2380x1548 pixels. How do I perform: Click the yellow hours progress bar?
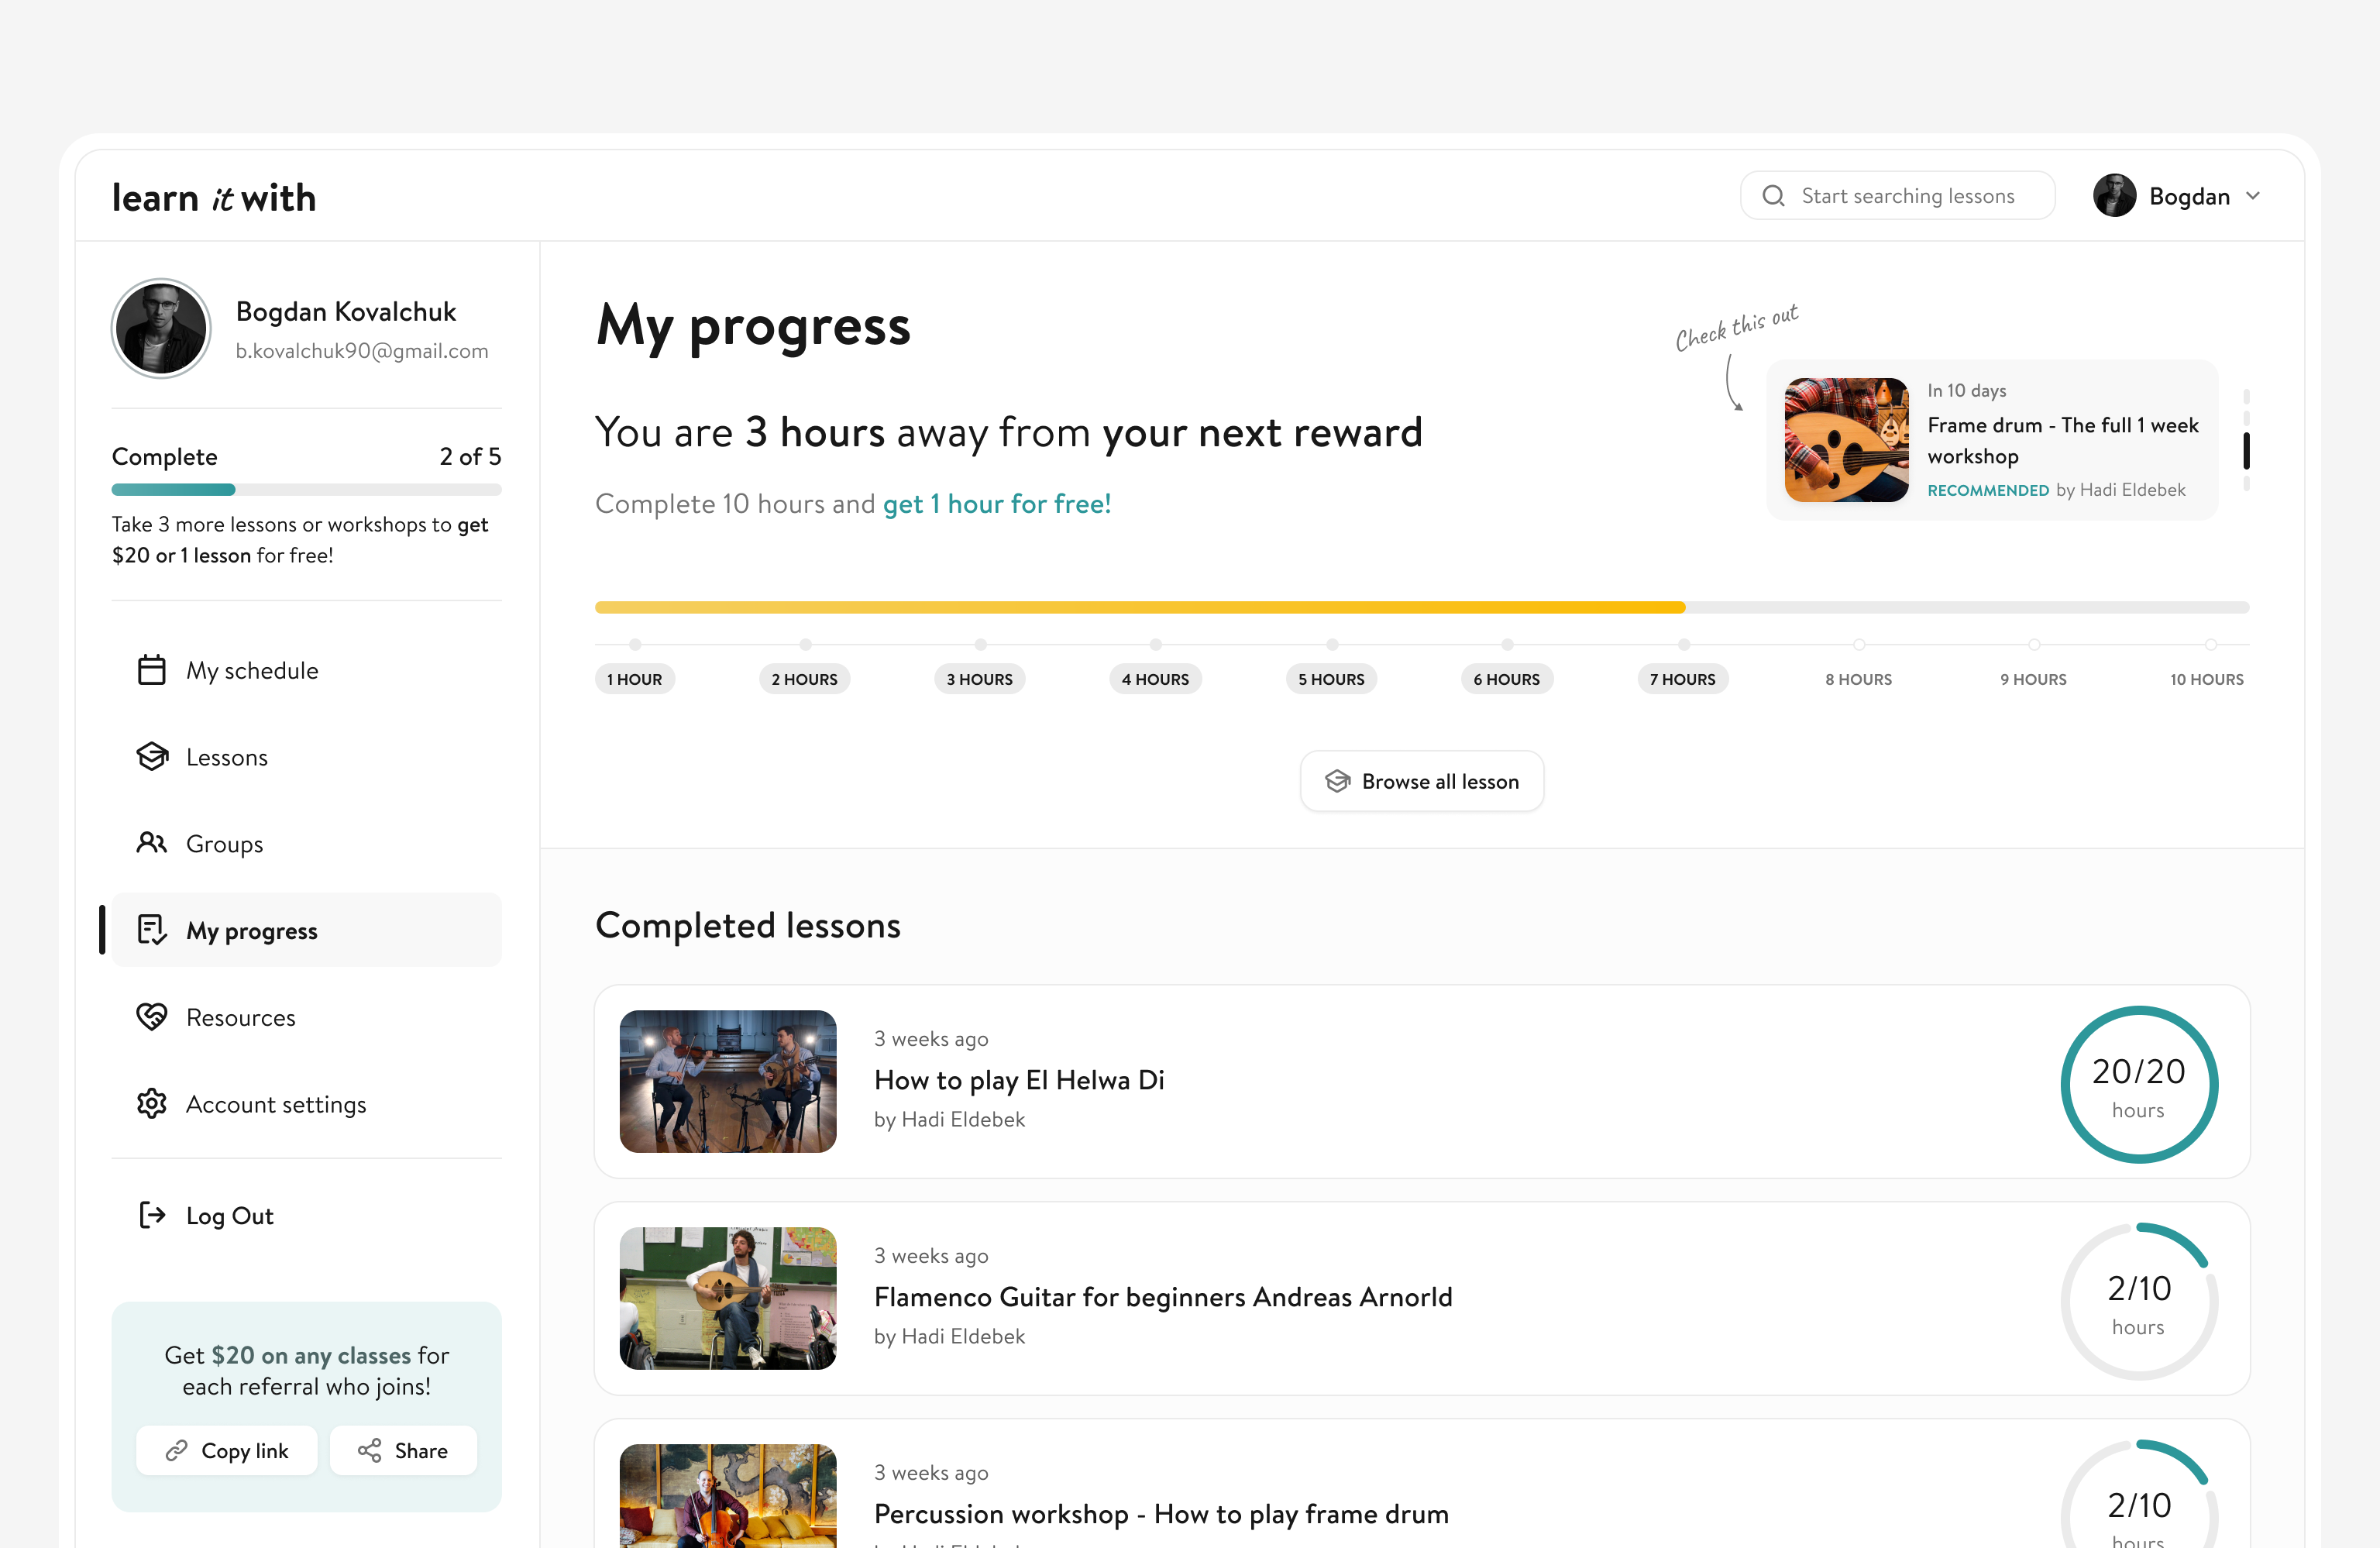coord(1140,607)
